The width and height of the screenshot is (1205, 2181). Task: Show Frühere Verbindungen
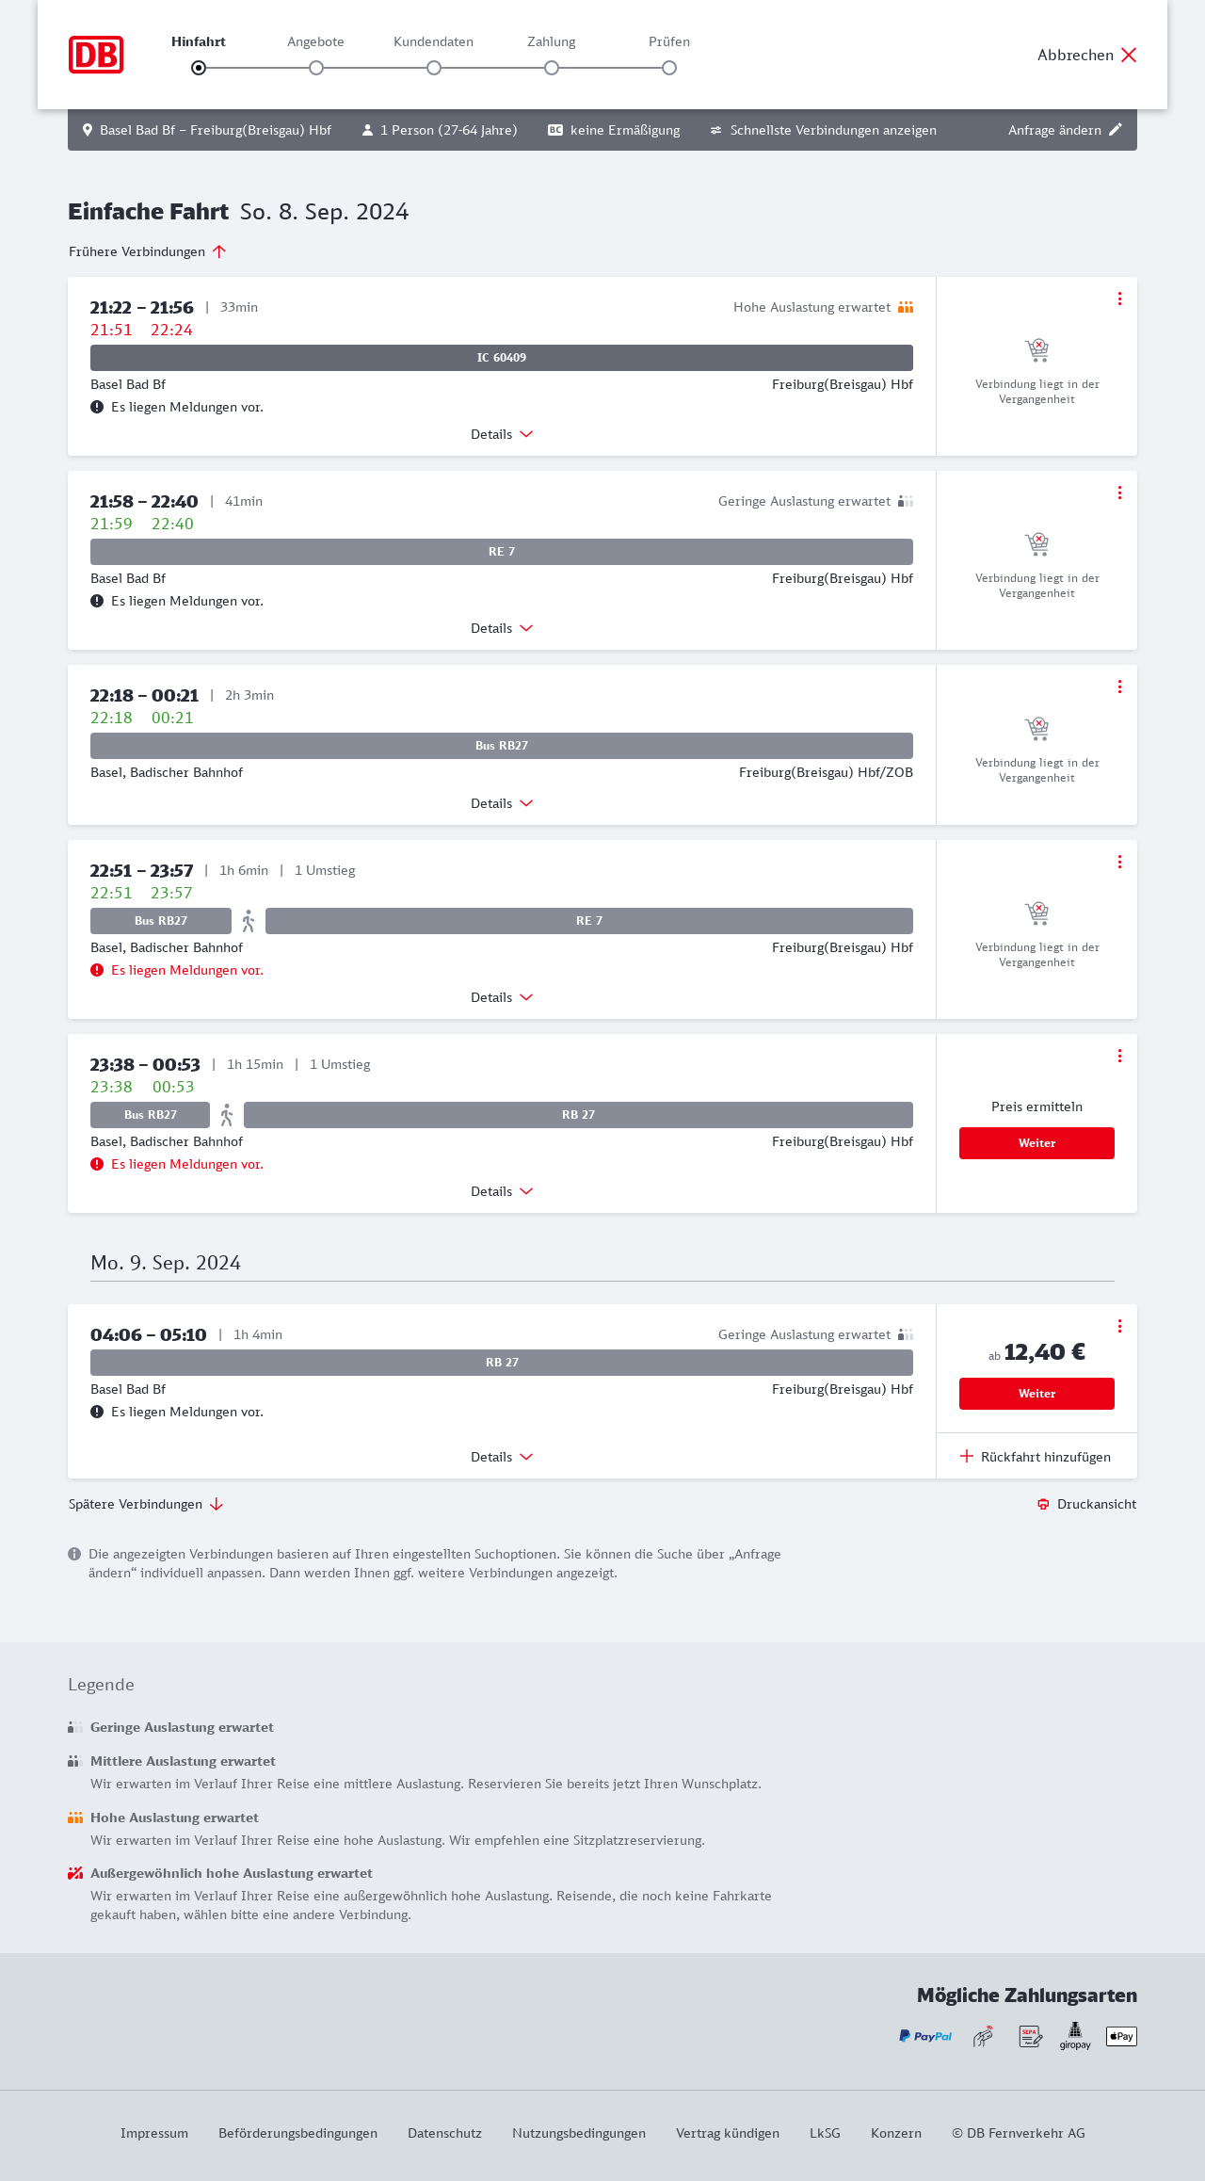point(148,251)
